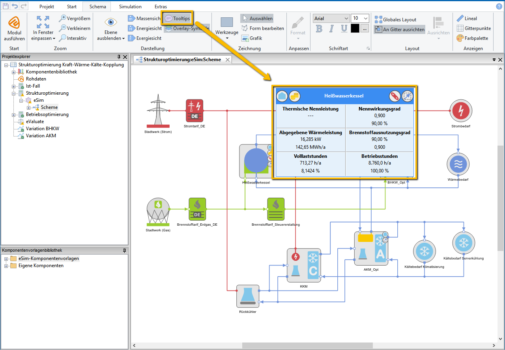Screen dimensions: 505x350
Task: Select the Scheme tree item
Action: (49, 107)
